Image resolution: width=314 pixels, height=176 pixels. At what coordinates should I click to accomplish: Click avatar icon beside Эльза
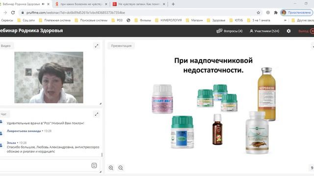[x=1, y=145]
